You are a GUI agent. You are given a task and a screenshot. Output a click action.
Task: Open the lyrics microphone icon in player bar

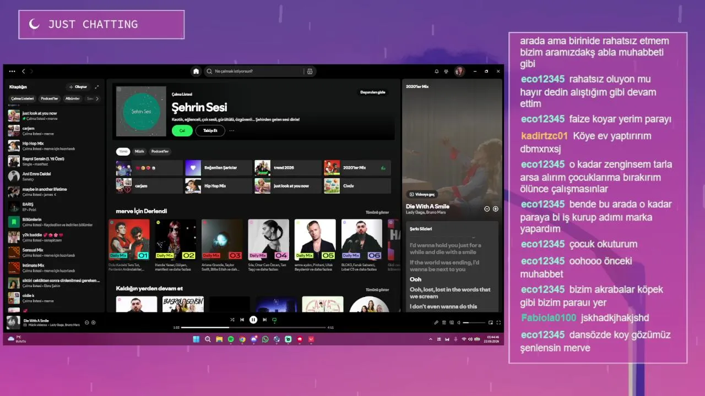436,323
